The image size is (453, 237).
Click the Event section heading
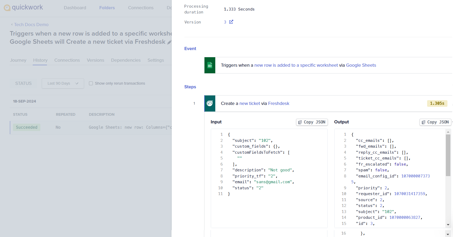[x=190, y=49]
